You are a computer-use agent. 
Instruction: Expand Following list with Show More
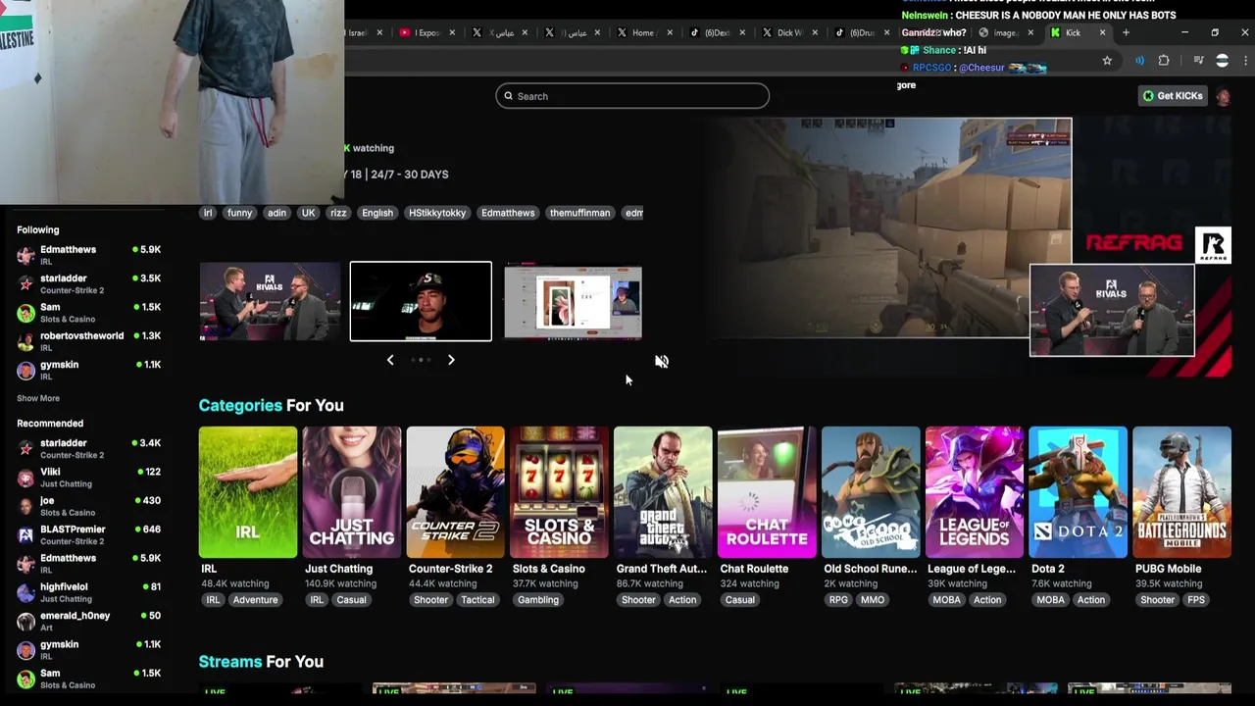pyautogui.click(x=38, y=398)
